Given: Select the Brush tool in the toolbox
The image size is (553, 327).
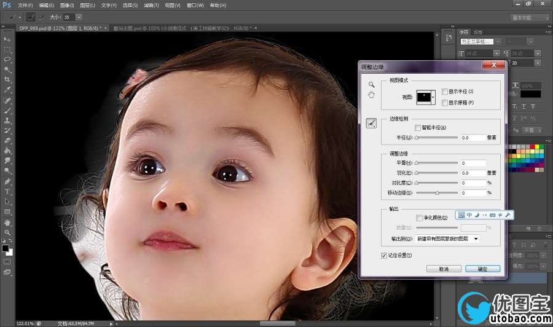Looking at the screenshot, I should point(7,111).
